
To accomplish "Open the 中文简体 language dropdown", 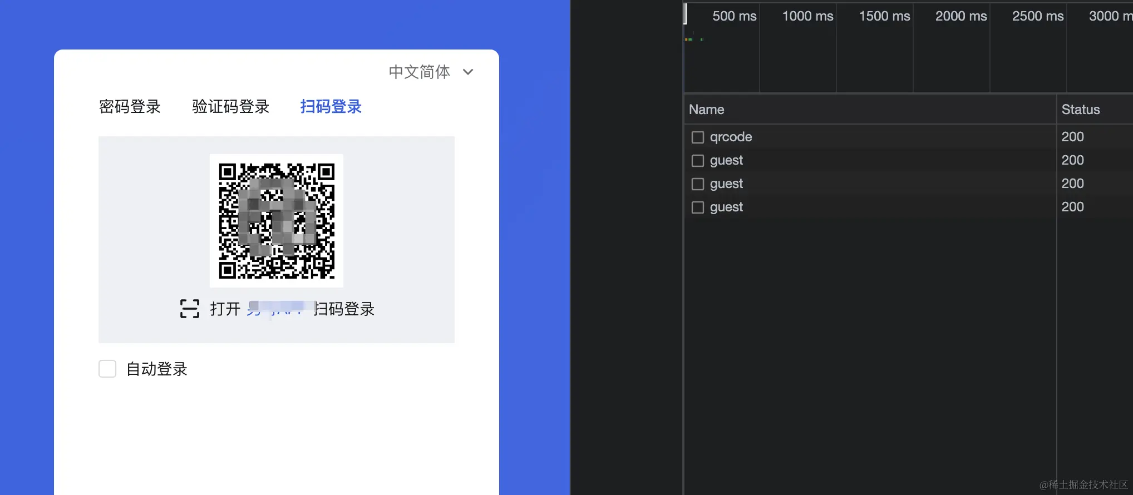I will click(431, 72).
